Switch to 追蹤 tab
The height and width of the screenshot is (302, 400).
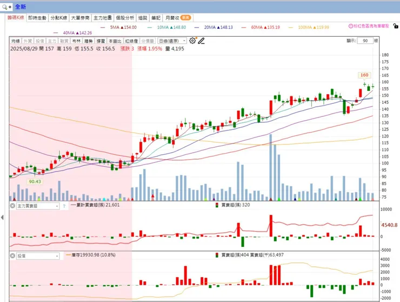143,18
